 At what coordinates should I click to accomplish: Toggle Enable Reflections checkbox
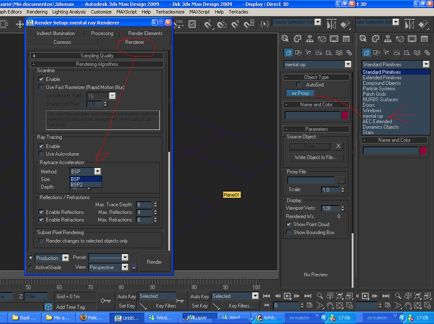[x=41, y=212]
